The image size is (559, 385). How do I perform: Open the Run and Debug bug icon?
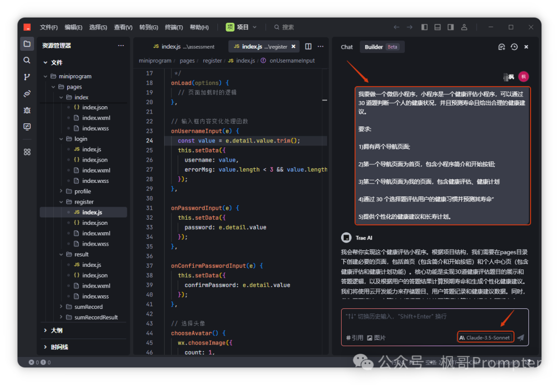tap(27, 110)
